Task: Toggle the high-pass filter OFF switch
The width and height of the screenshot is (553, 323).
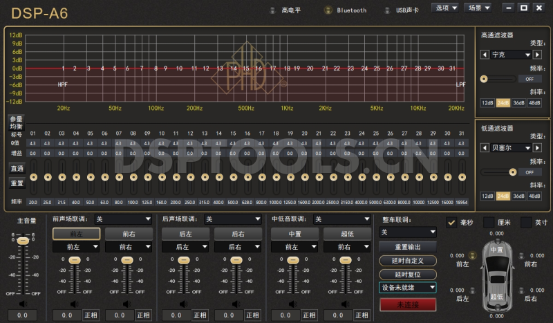Action: [531, 78]
